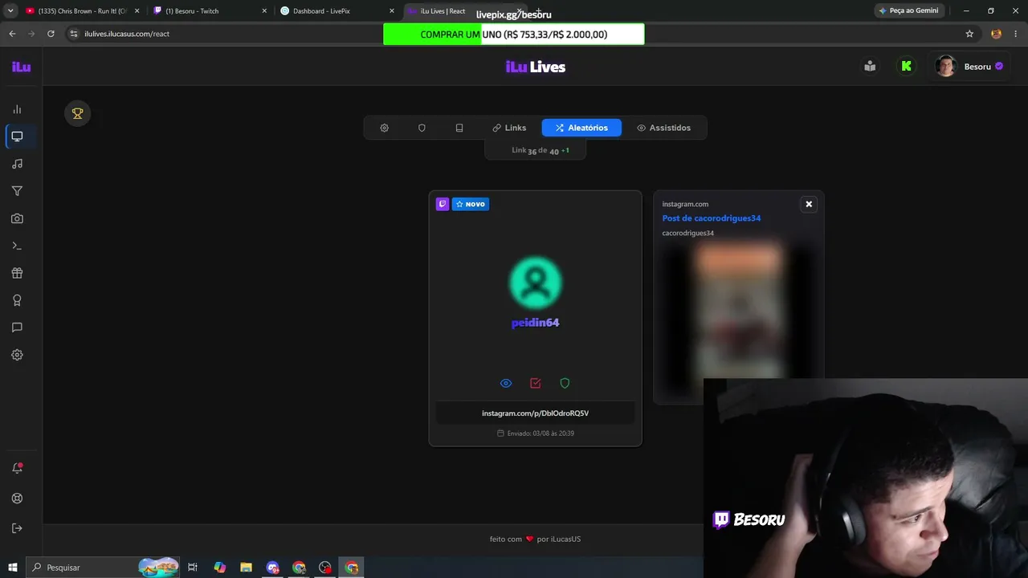Close the Instagram preview panel
Screen dimensions: 1028x578
click(809, 204)
